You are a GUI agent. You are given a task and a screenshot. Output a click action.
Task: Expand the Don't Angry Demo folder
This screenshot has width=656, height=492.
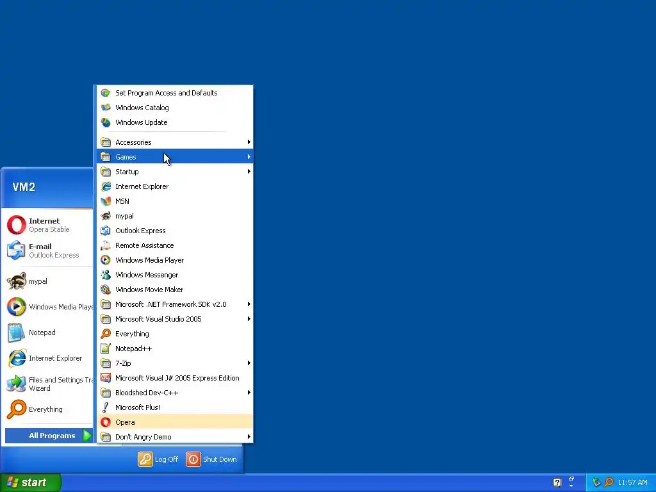[175, 437]
